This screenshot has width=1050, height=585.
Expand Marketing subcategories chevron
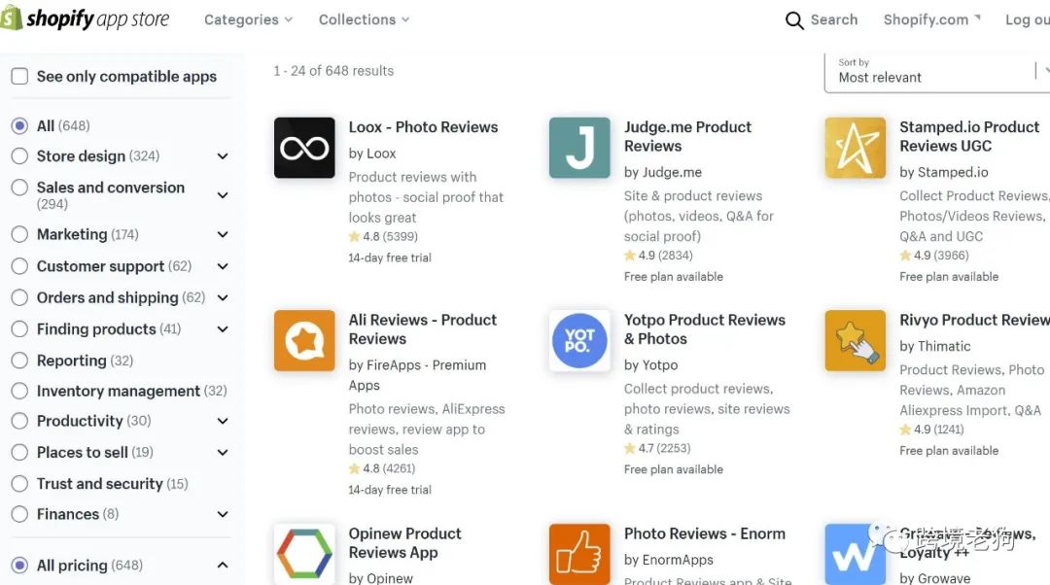coord(223,235)
